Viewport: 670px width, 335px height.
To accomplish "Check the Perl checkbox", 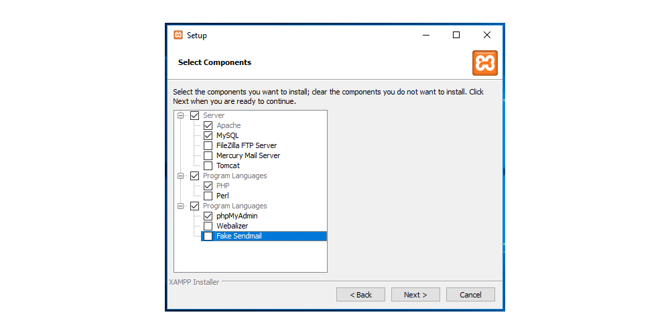I will (x=208, y=196).
